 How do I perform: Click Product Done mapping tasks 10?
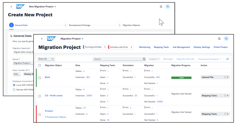coord(108,120)
